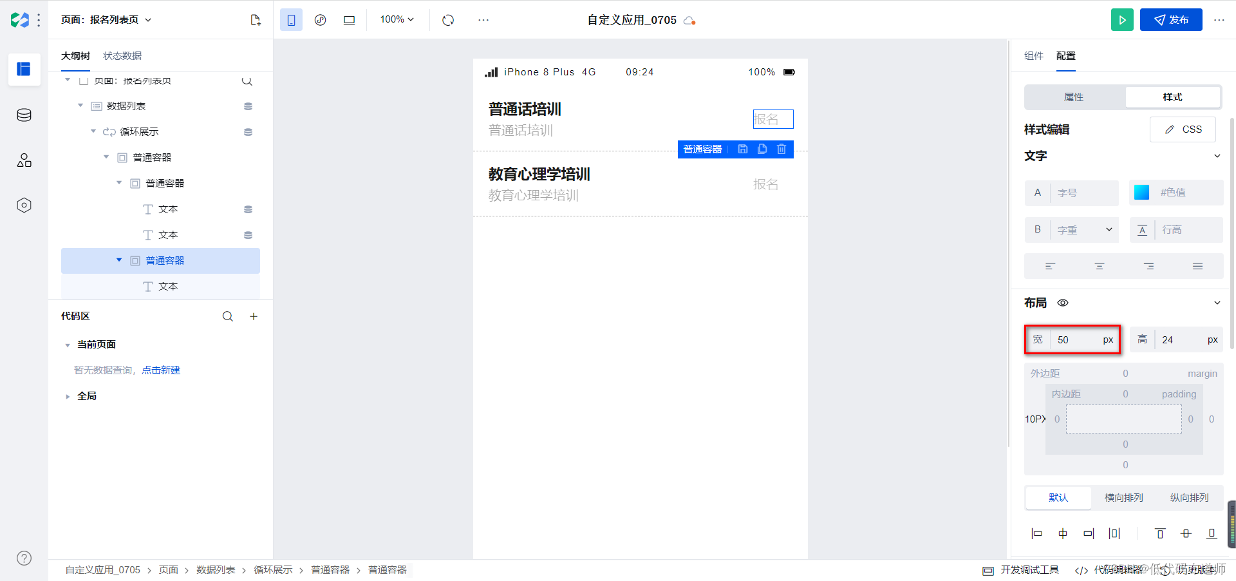Switch to desktop PC preview
Viewport: 1236px width, 581px height.
(x=349, y=20)
